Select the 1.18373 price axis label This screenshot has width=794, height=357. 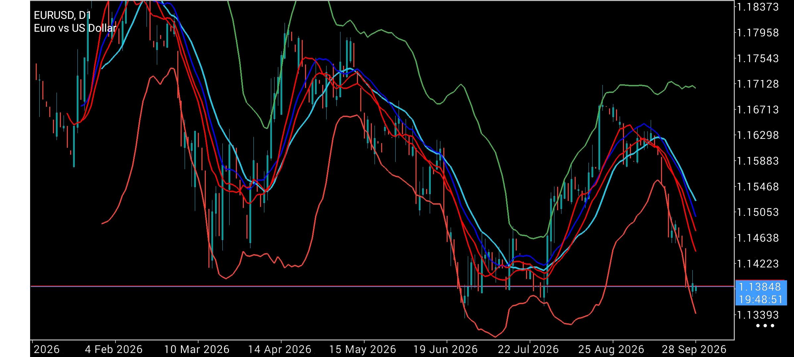[757, 7]
